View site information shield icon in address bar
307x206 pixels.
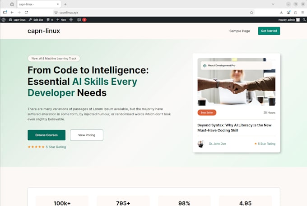pyautogui.click(x=56, y=13)
